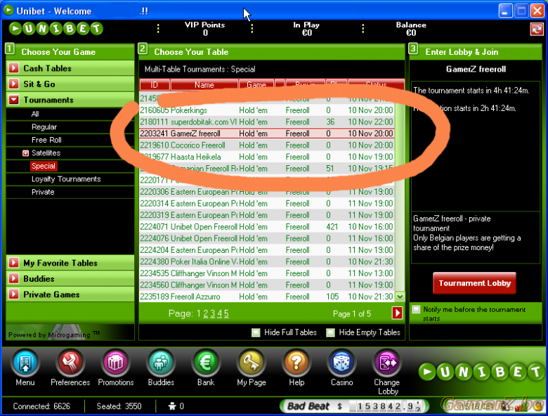Select row 2203241 GamerZ freeroll

(x=267, y=134)
